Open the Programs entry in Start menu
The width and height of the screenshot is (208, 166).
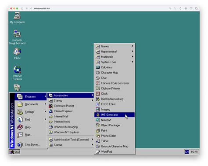tap(31, 96)
